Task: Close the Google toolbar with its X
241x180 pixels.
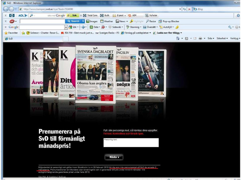Action: (x=6, y=27)
